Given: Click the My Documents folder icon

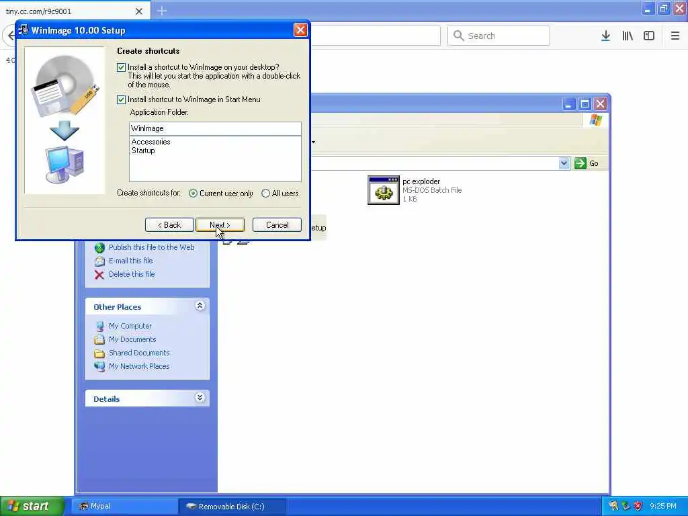Looking at the screenshot, I should [99, 339].
